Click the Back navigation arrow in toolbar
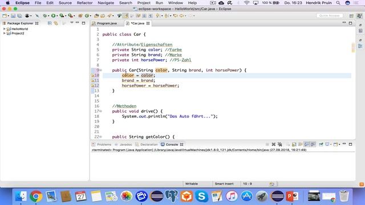This screenshot has height=205, width=365. point(181,16)
